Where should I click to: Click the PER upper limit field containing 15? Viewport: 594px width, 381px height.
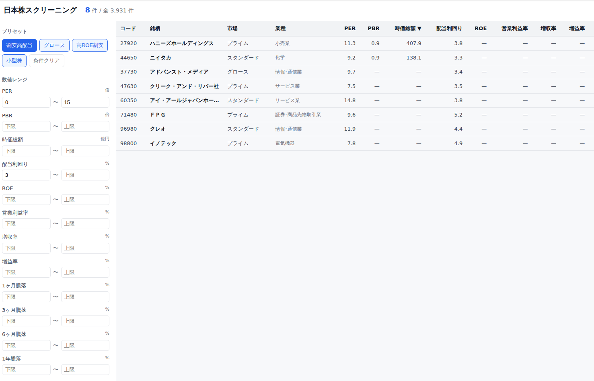(x=85, y=102)
